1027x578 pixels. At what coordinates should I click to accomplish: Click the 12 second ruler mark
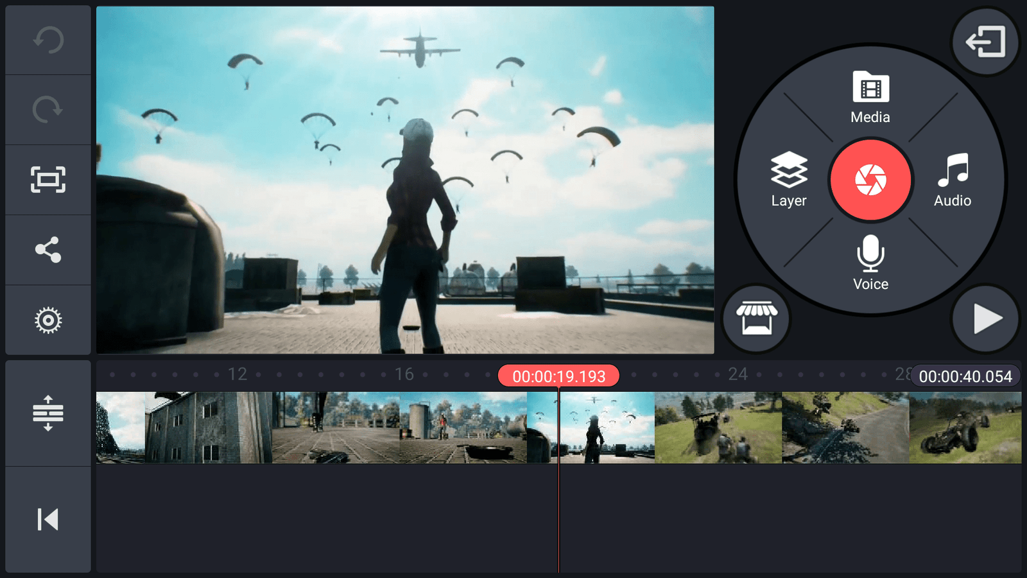coord(237,374)
